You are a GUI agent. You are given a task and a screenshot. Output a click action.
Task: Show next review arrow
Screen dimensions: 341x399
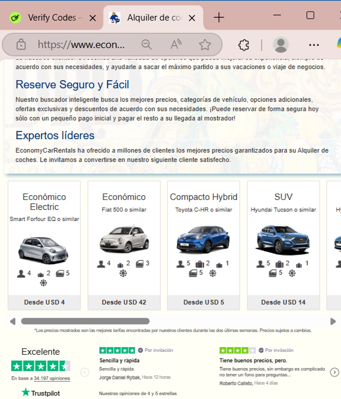point(334,372)
